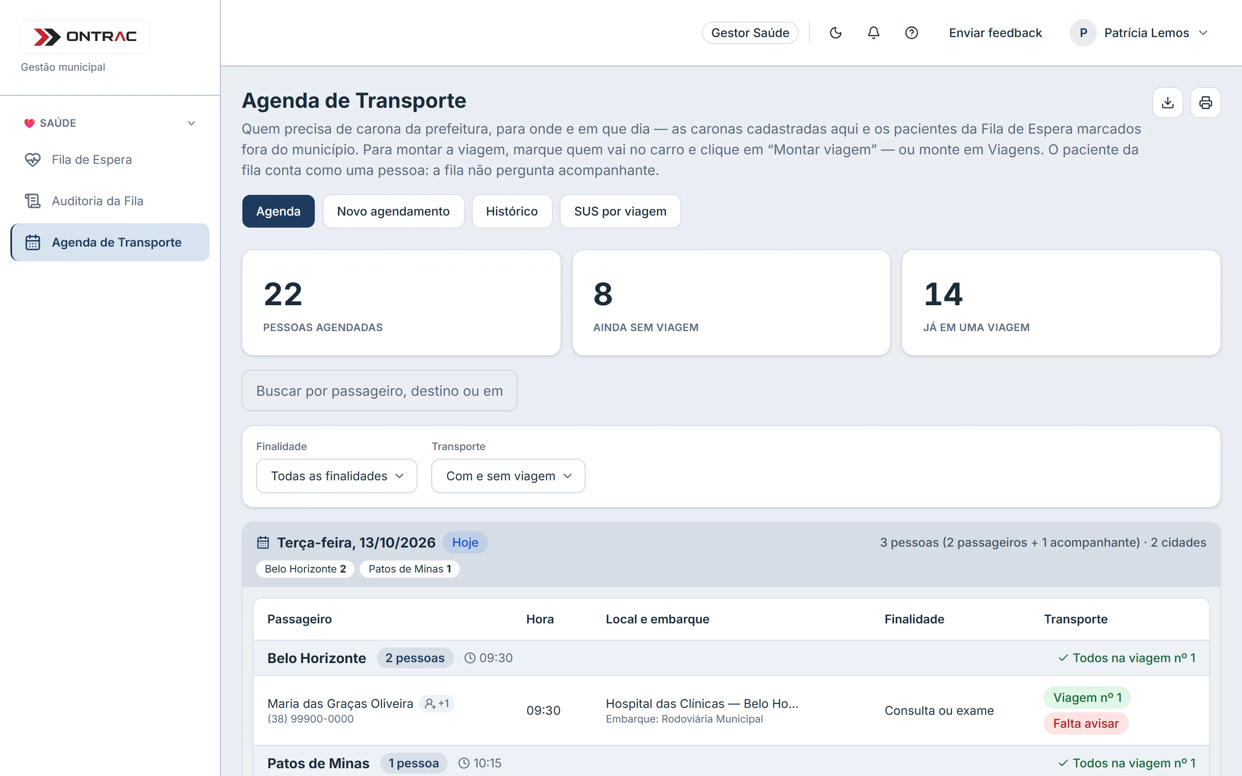Click the 1 pessoa badge
Viewport: 1242px width, 776px height.
(x=414, y=763)
